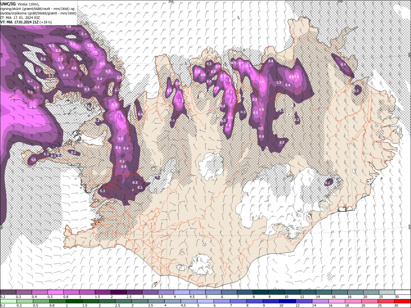411x308 pixels.
Task: Click the light lavender 4–4.5 snow legend swatch
Action: [182, 292]
